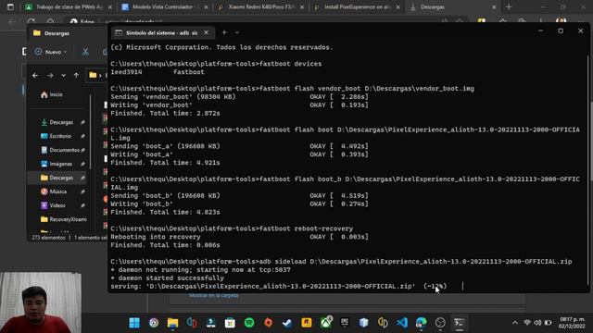Screen dimensions: 593x333
Task: Open 'RecoveryXiaomi' folder in sidebar
Action: pyautogui.click(x=64, y=219)
